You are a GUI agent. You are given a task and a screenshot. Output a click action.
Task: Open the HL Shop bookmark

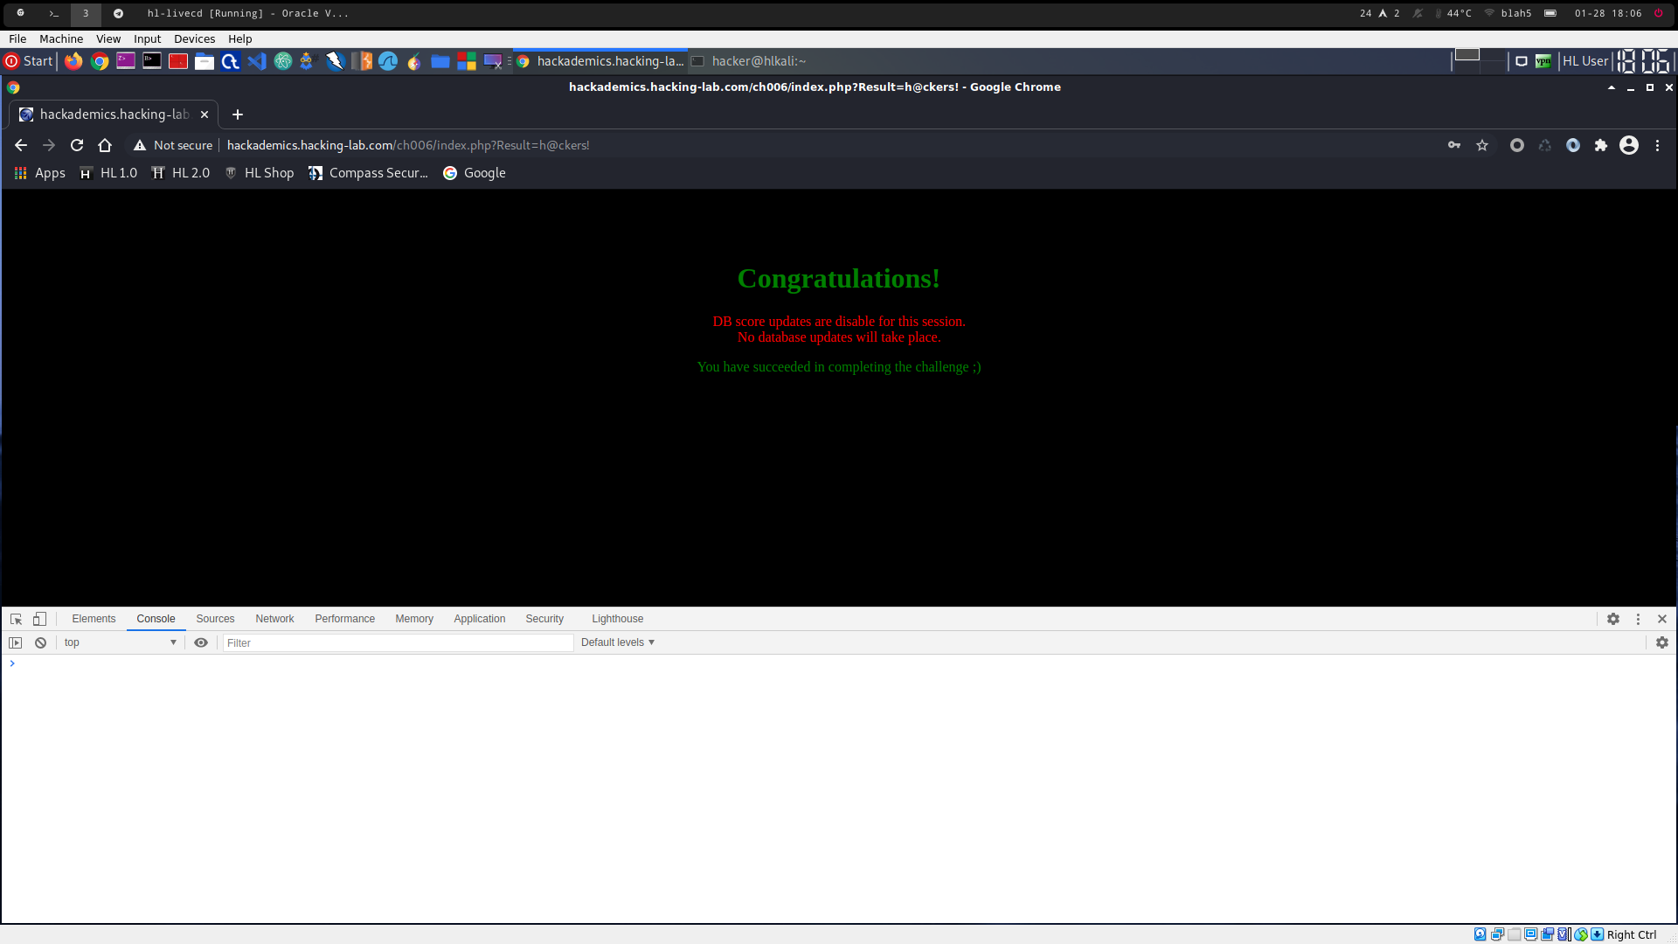click(260, 173)
